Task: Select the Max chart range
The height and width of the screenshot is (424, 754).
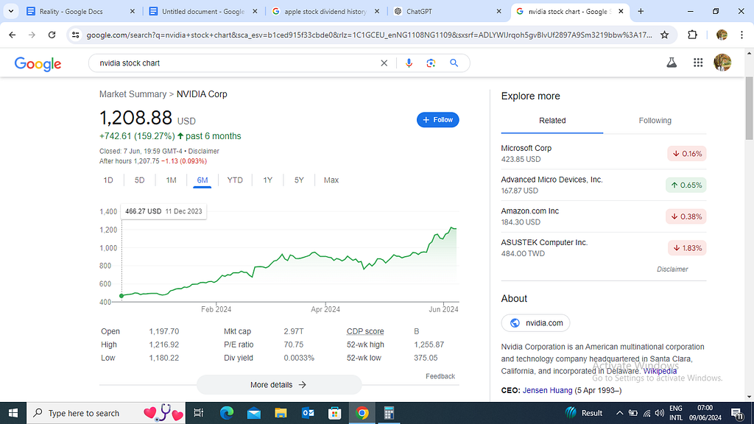Action: tap(331, 180)
